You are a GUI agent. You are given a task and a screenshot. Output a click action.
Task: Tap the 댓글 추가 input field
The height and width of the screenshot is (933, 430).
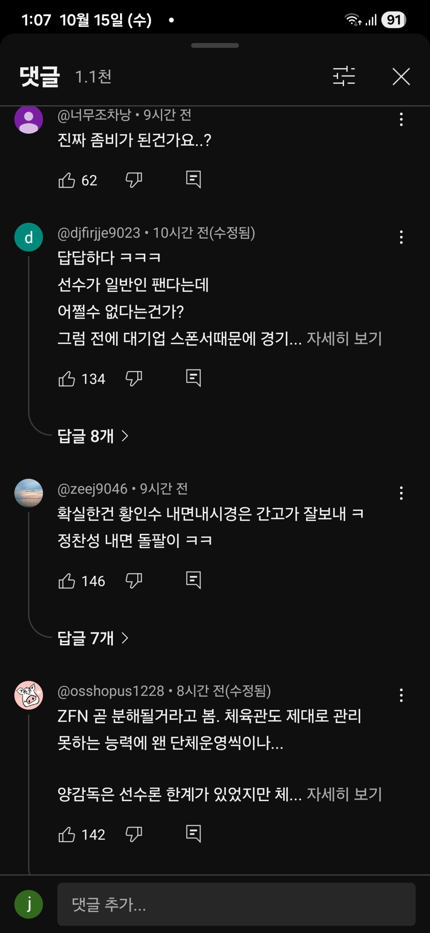pyautogui.click(x=236, y=904)
